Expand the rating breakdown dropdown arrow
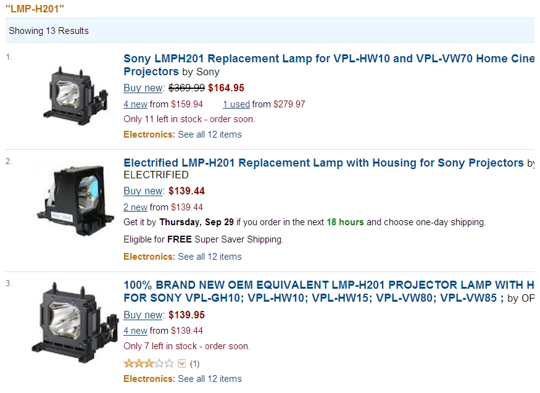540x393 pixels. (x=182, y=364)
